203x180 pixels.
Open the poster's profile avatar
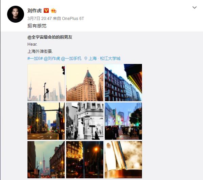tap(16, 14)
